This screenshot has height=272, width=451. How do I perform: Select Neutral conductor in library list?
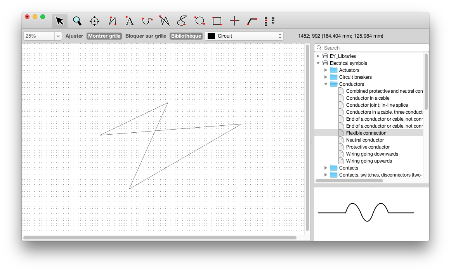[x=365, y=140]
